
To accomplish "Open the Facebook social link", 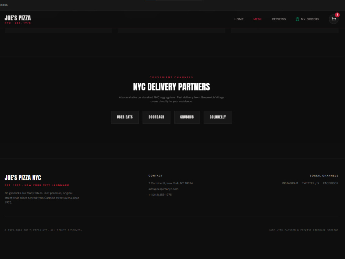I will tap(331, 183).
